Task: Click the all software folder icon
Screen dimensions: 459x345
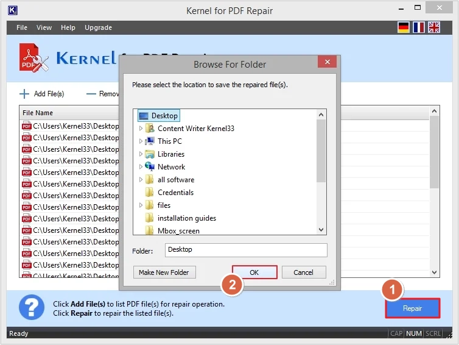Action: (x=149, y=179)
